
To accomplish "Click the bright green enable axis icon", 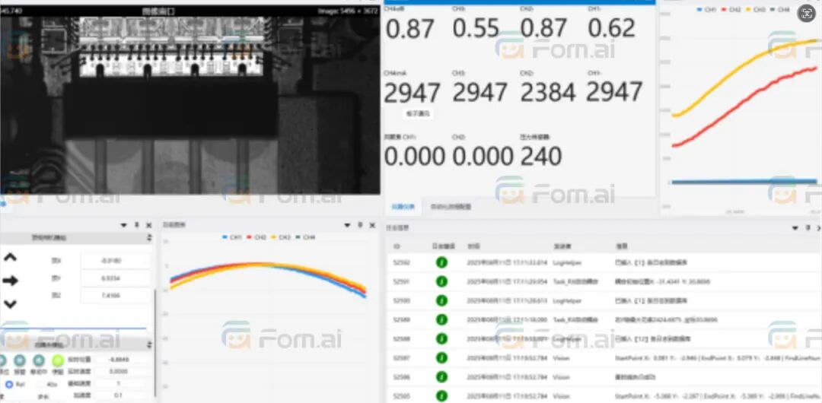I will tap(57, 360).
